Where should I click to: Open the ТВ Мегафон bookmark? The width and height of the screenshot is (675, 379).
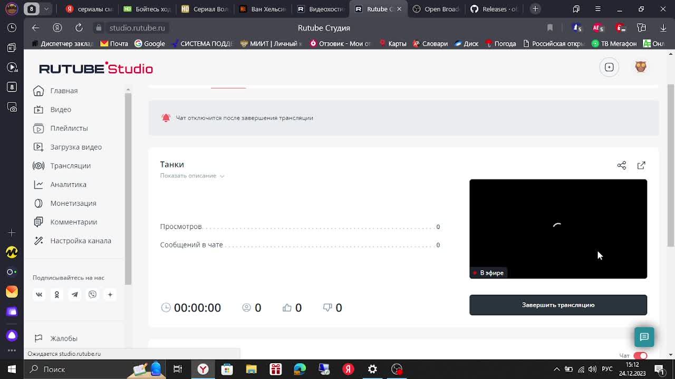pyautogui.click(x=614, y=44)
